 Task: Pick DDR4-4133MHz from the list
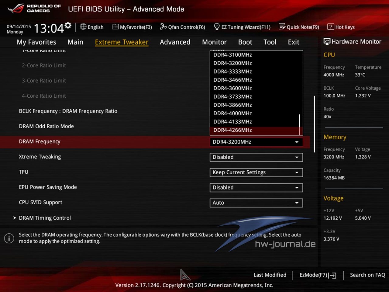[232, 122]
